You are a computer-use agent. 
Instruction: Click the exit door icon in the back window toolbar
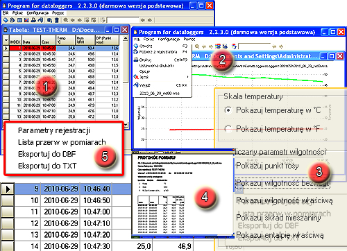40,20
